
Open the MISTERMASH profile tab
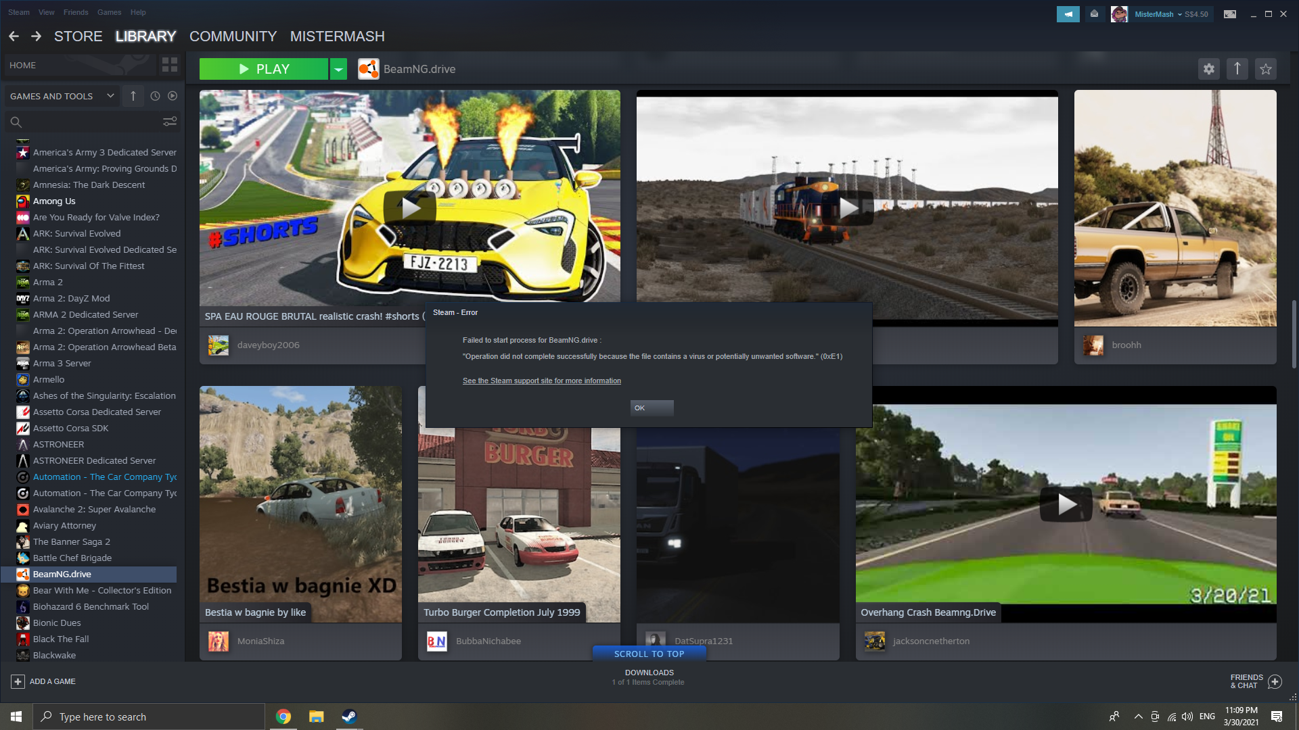coord(338,36)
